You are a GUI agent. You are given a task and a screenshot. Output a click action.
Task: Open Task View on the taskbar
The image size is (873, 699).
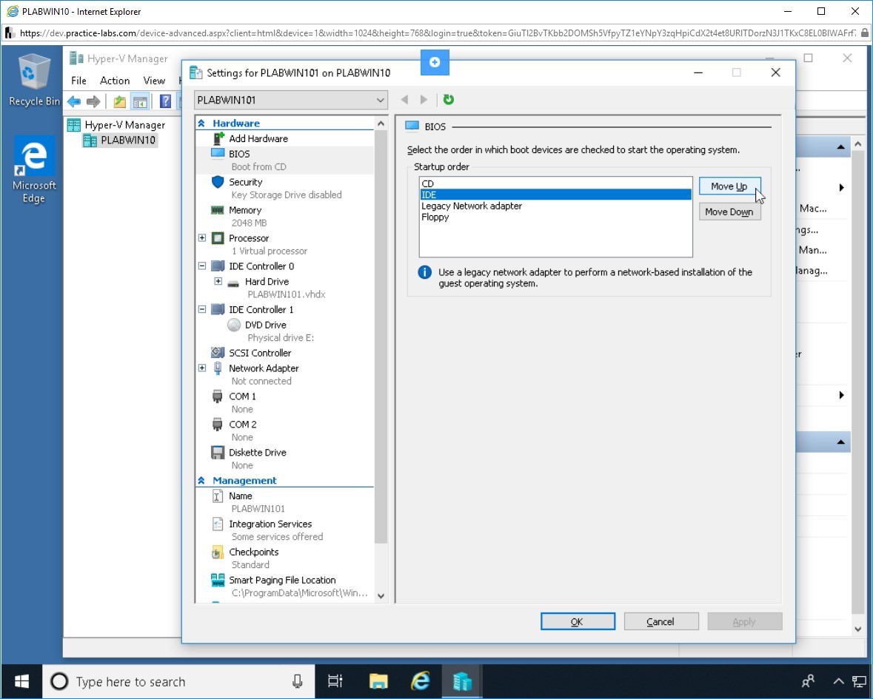coord(335,681)
